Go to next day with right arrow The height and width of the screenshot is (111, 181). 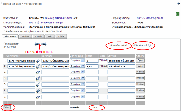[x=44, y=44]
